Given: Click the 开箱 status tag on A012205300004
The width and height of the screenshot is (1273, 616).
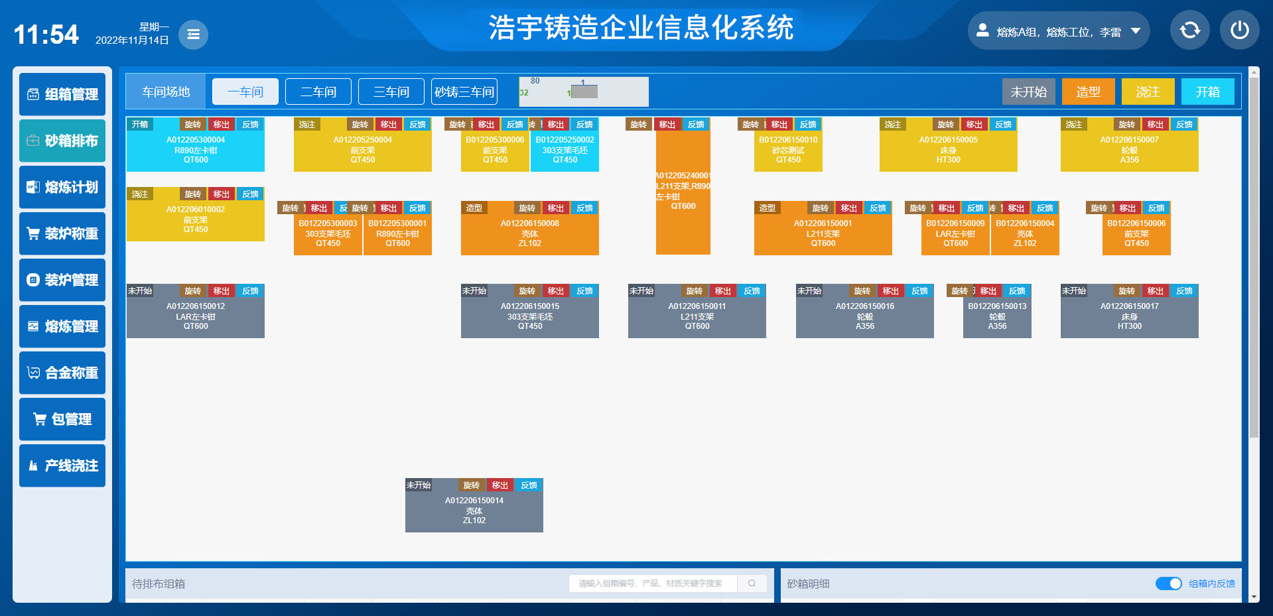Looking at the screenshot, I should [x=140, y=124].
